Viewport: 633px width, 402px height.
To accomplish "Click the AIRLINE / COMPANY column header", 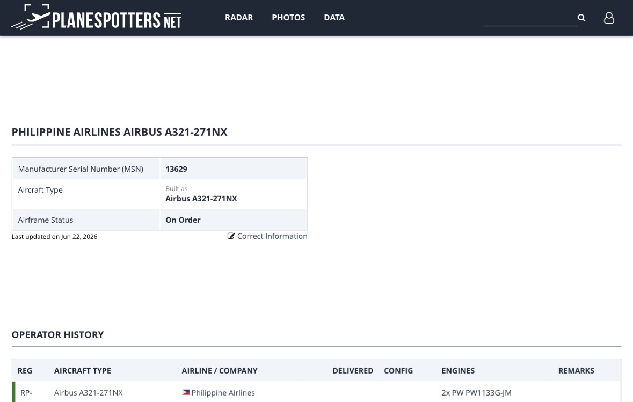I will [220, 370].
